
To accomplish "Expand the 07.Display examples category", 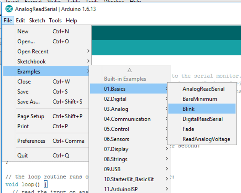I will click(x=129, y=149).
